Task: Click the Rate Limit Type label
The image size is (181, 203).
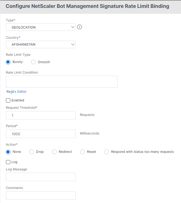Action: 18,55
